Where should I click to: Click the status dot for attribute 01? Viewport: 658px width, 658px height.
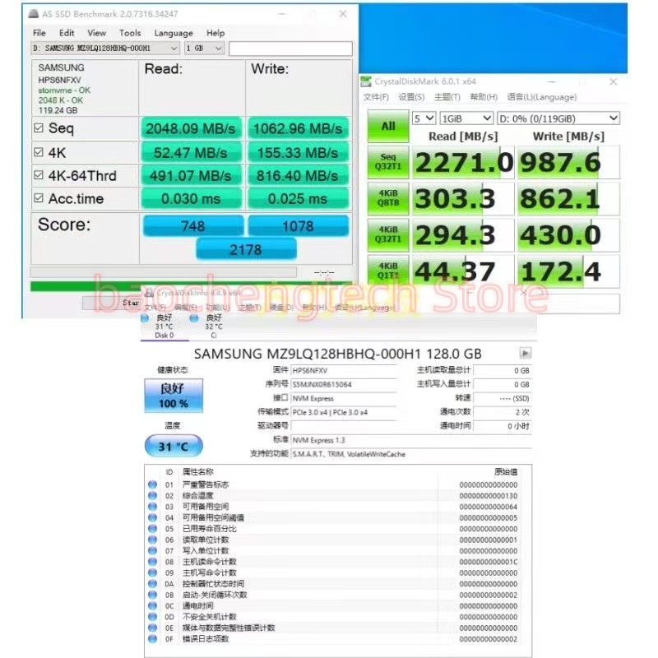tap(152, 484)
